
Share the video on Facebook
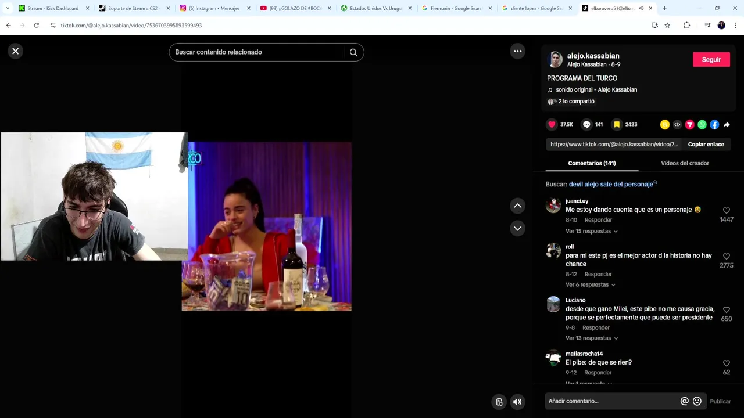[714, 124]
